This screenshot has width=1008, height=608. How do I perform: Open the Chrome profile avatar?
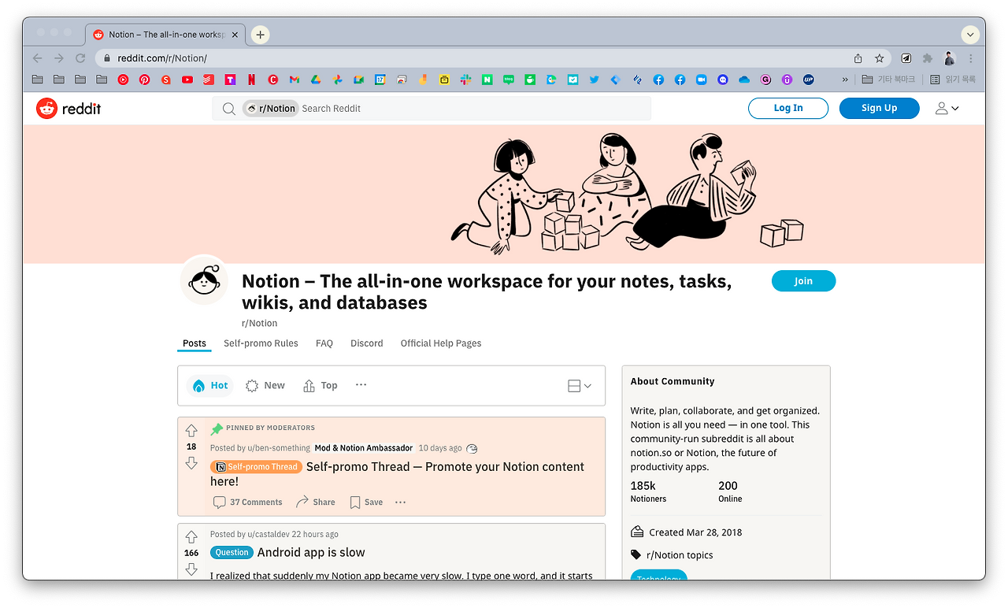(950, 58)
